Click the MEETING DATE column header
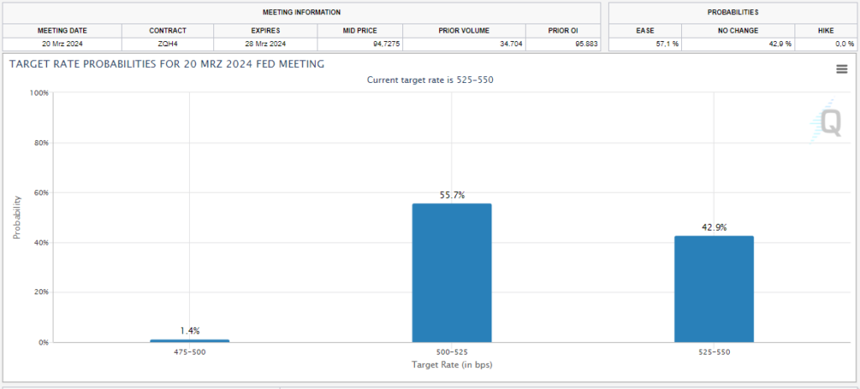The image size is (860, 389). tap(62, 31)
